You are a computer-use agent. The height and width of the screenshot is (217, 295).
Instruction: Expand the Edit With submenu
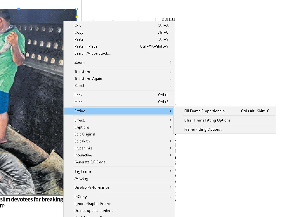tap(119, 141)
